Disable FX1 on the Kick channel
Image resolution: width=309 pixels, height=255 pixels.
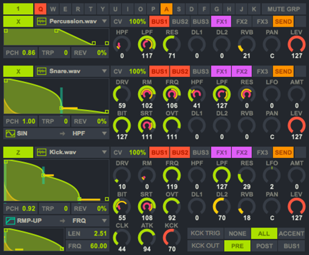click(x=221, y=152)
